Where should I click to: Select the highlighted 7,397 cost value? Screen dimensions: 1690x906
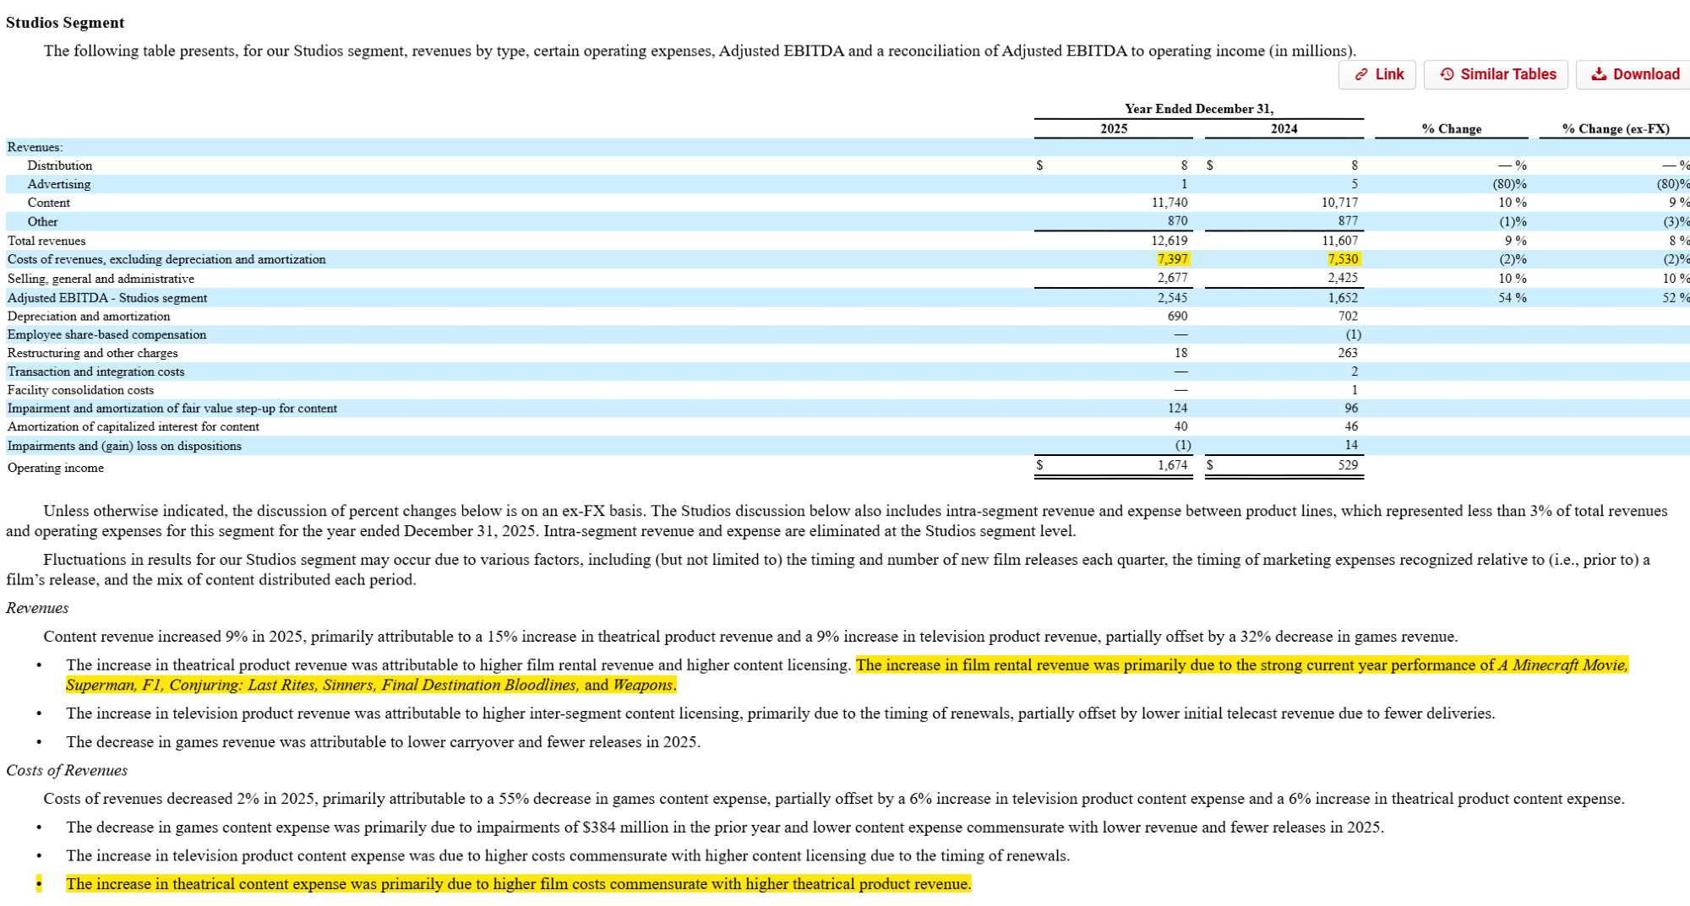(x=1172, y=259)
